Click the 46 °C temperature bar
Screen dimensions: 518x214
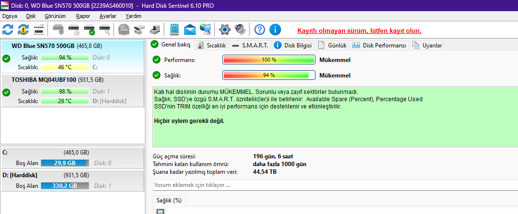65,67
